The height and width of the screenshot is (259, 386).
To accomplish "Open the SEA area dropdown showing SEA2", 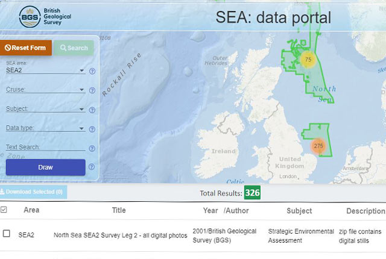I will click(x=46, y=70).
